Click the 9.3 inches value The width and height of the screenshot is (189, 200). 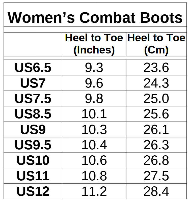[94, 68]
